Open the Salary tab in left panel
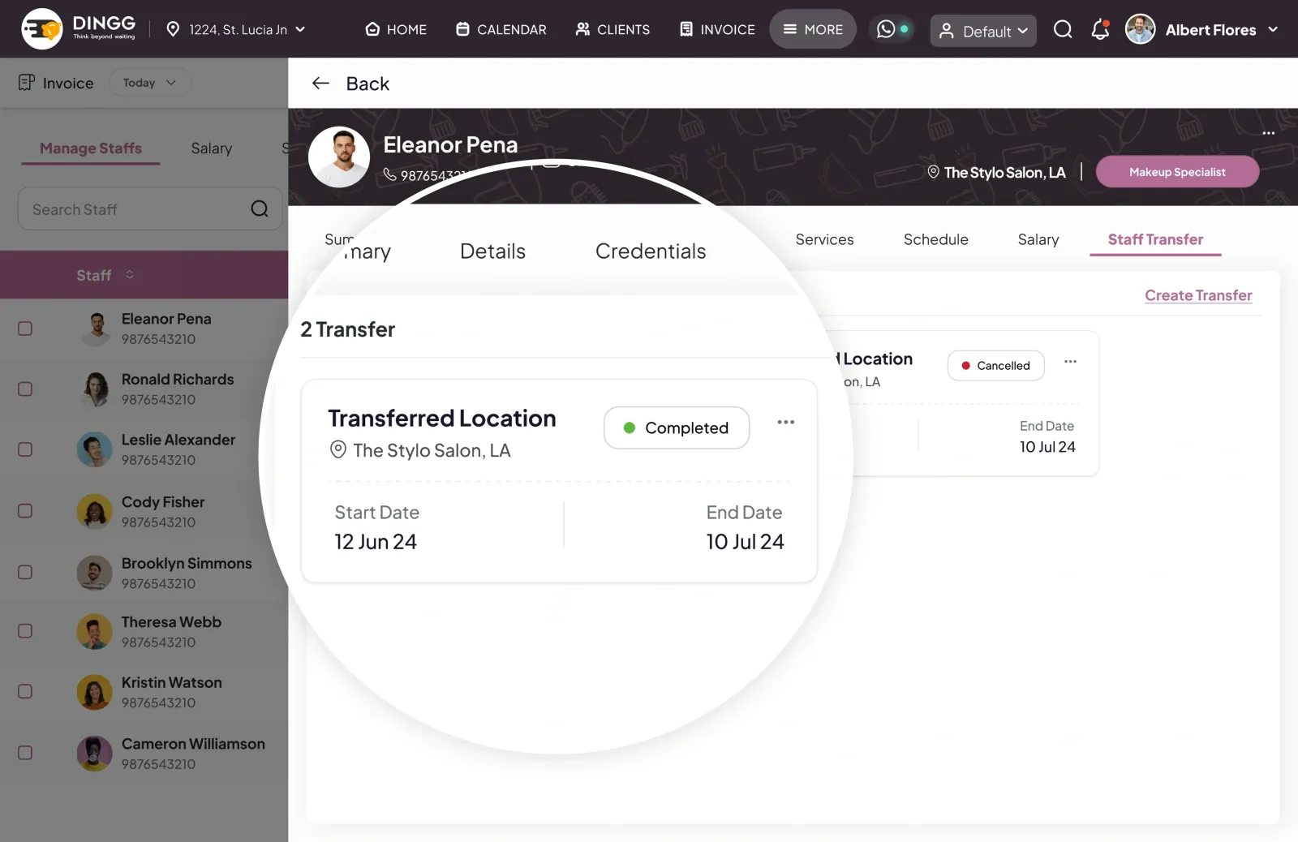1298x842 pixels. click(211, 148)
